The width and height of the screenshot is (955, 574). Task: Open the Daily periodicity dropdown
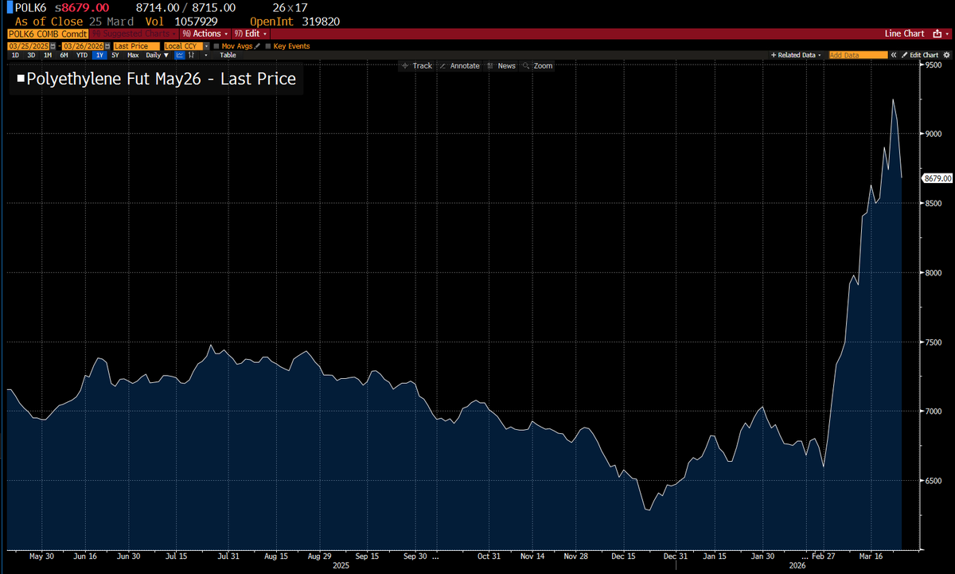pyautogui.click(x=157, y=55)
